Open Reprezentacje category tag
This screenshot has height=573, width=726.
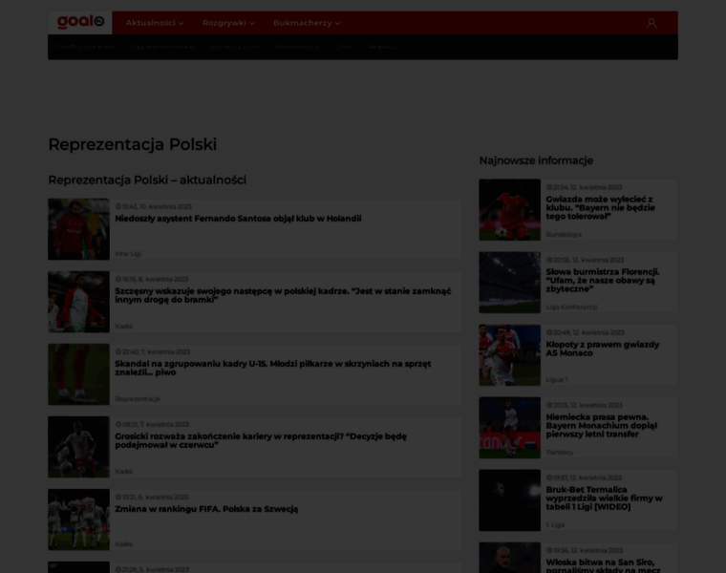tap(138, 399)
